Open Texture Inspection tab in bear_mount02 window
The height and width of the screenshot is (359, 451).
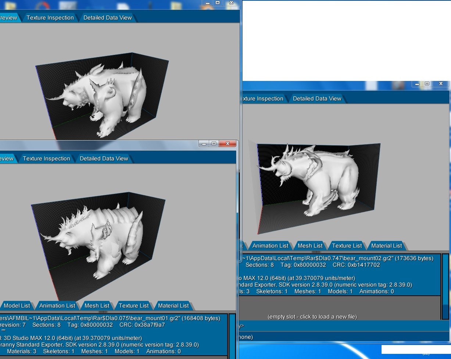[x=263, y=99]
